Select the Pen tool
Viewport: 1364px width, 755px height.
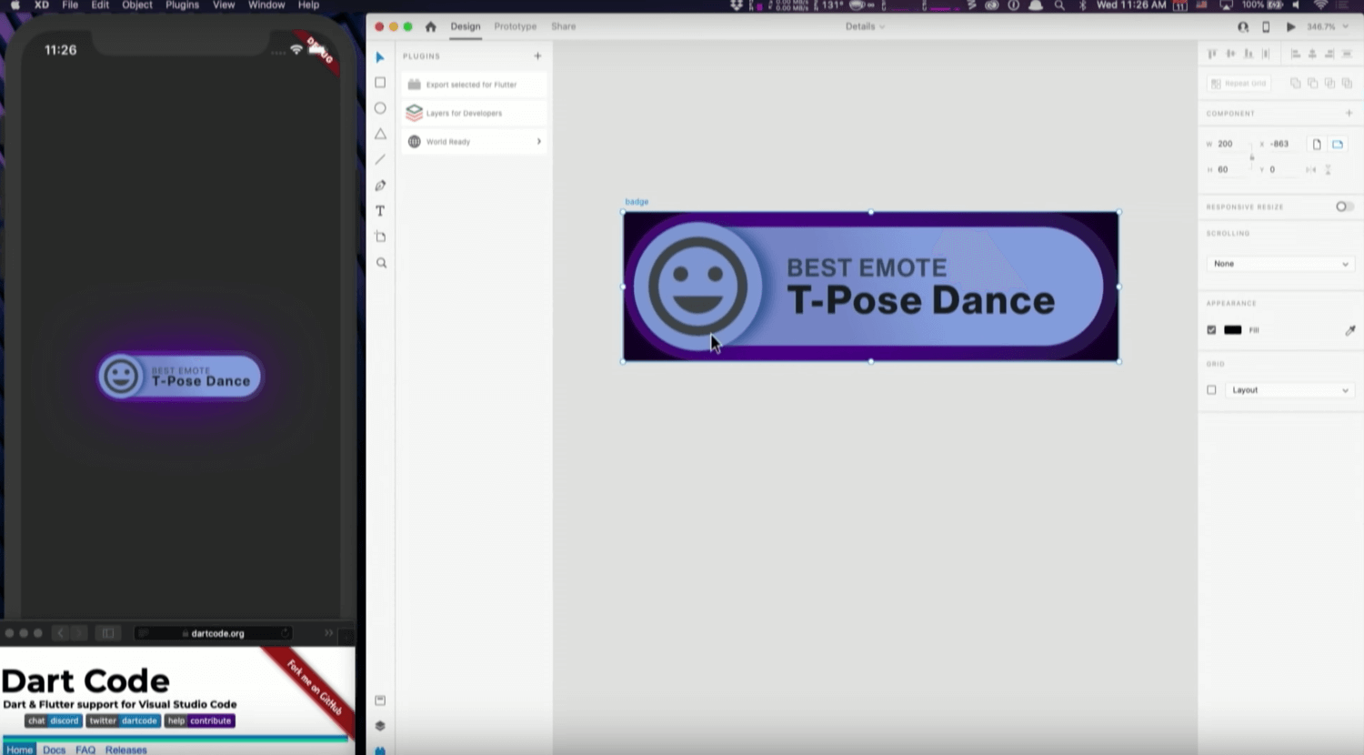(x=380, y=186)
